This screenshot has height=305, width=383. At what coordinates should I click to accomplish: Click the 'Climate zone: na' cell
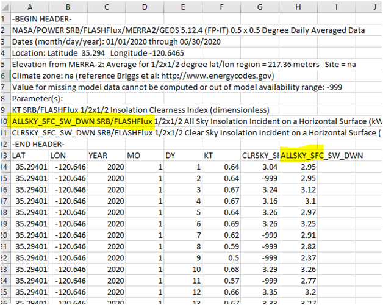(x=143, y=76)
